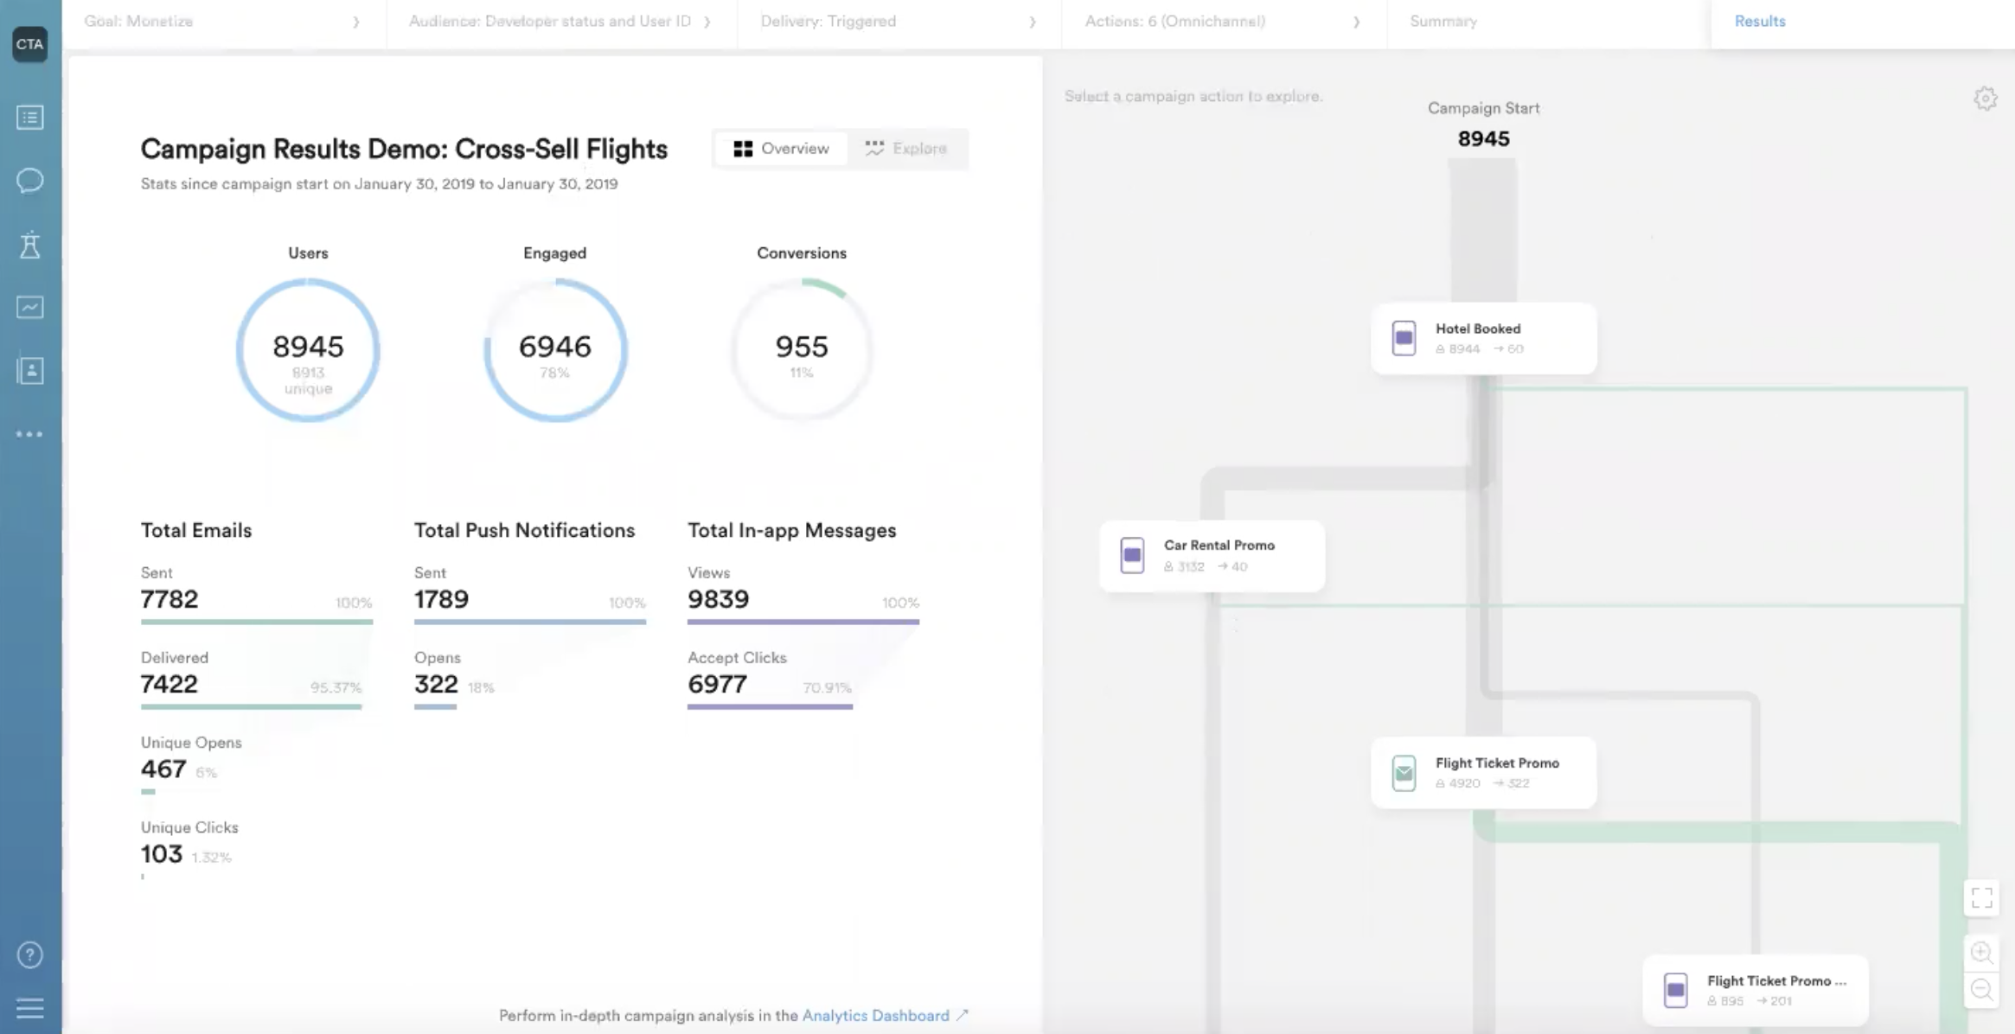Click the Hotel Booked in-app icon

[1404, 338]
